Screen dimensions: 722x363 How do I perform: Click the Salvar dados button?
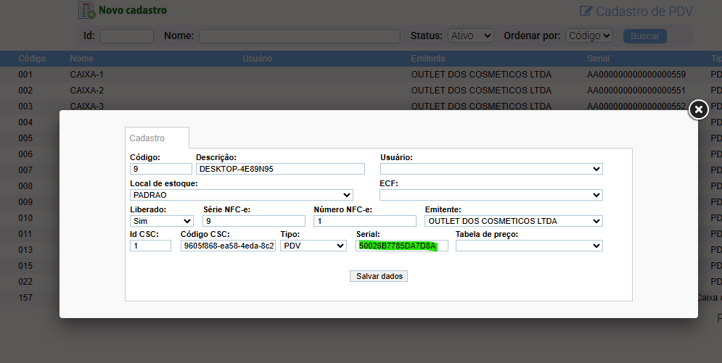(x=379, y=276)
